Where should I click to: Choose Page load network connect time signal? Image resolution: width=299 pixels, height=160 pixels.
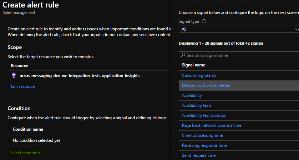pyautogui.click(x=212, y=125)
